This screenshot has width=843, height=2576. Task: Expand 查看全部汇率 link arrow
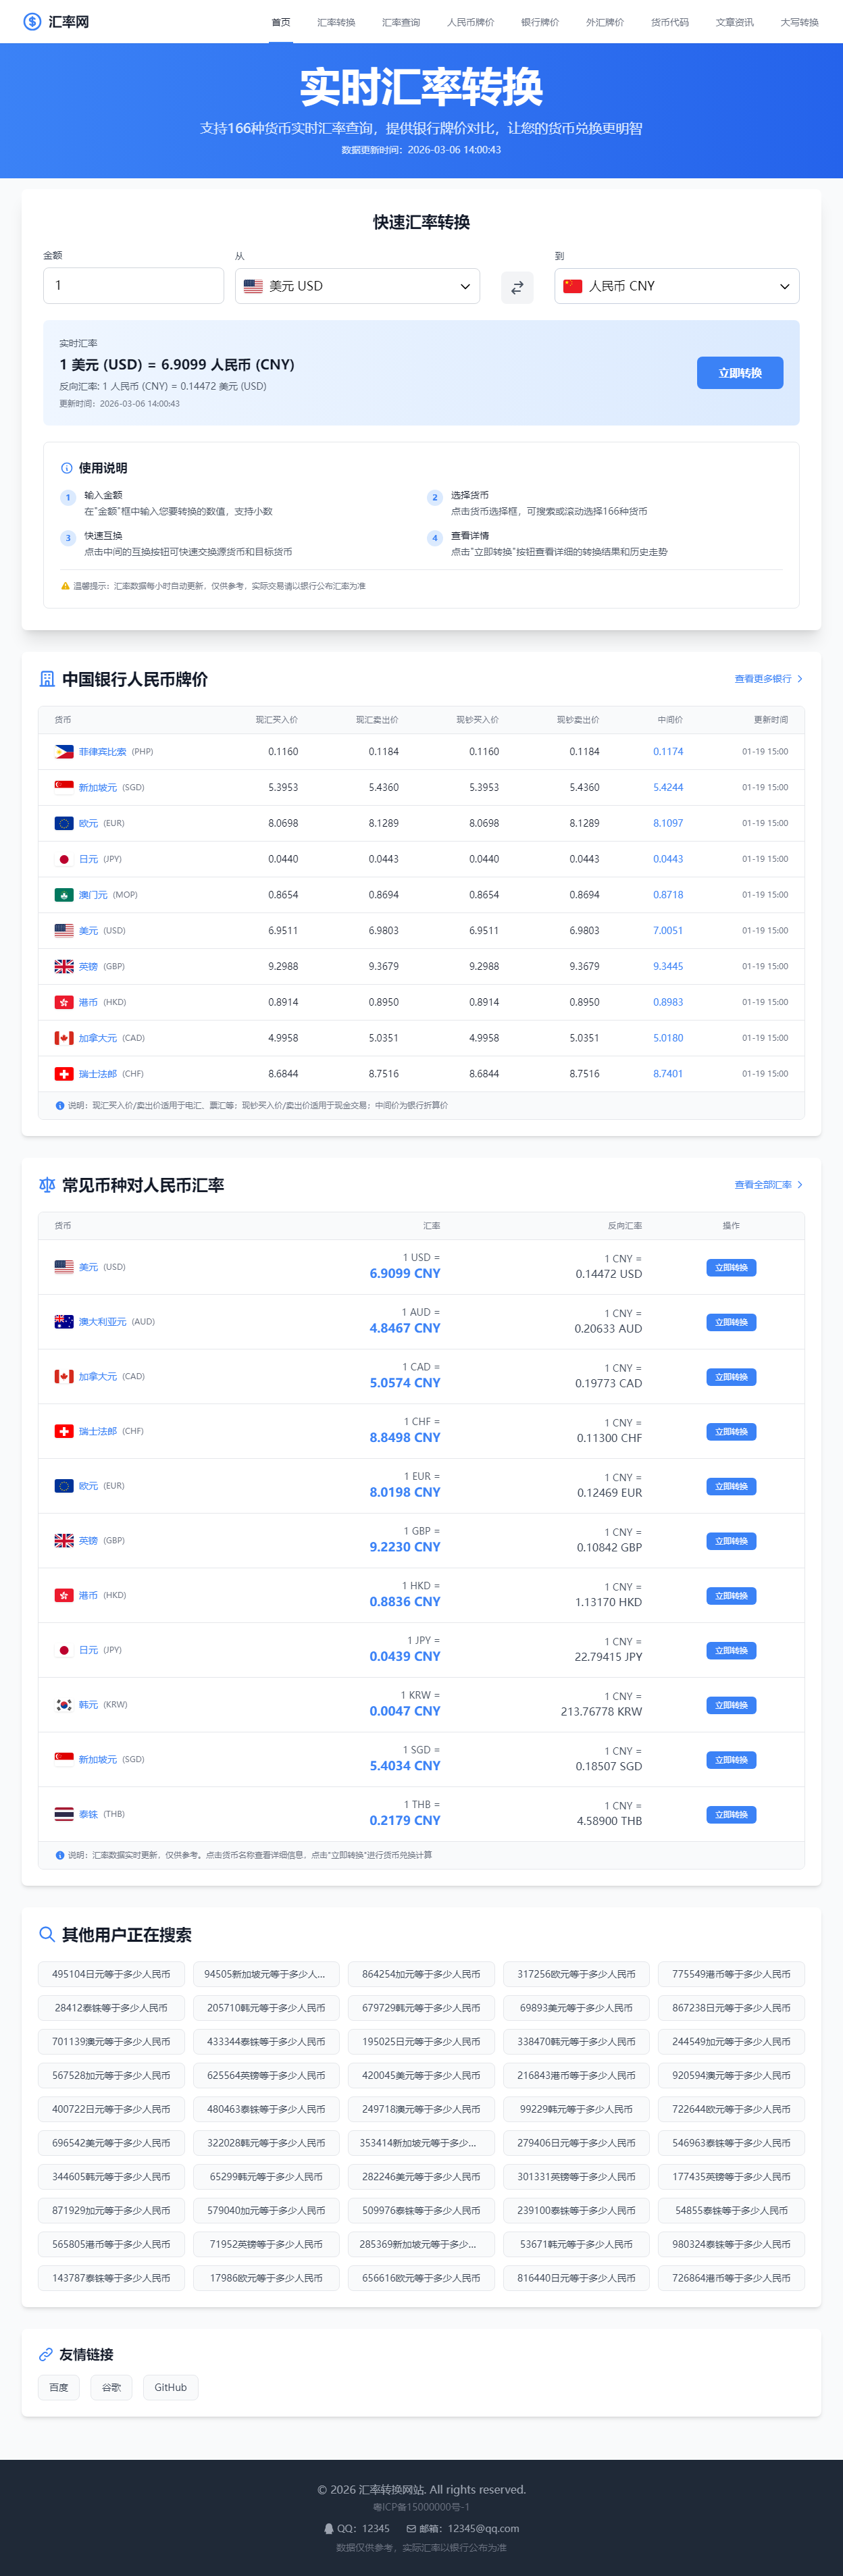pos(800,1185)
